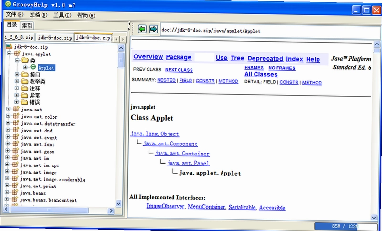Viewport: 382px width, 231px height.
Task: Click the 85M / 122M memory bar
Action: (345, 226)
